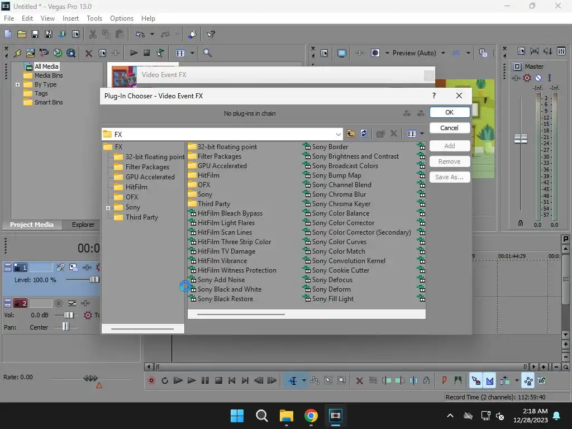Remove selected media with the X icon
572x429 pixels.
89,53
